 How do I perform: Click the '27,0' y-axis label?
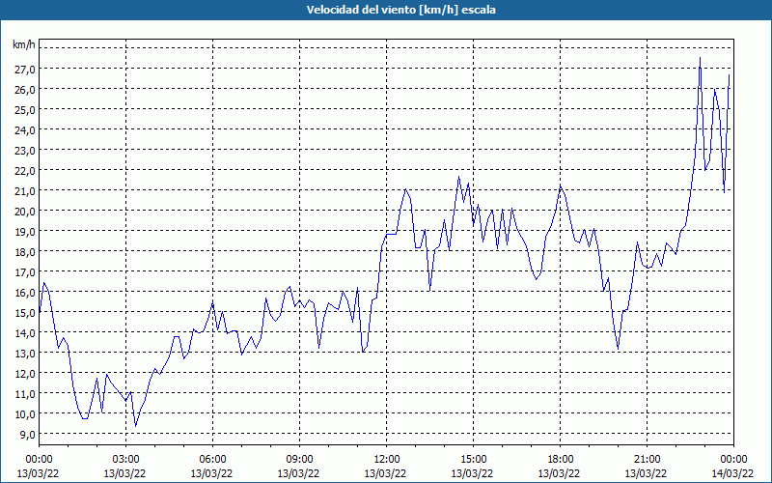[x=25, y=69]
